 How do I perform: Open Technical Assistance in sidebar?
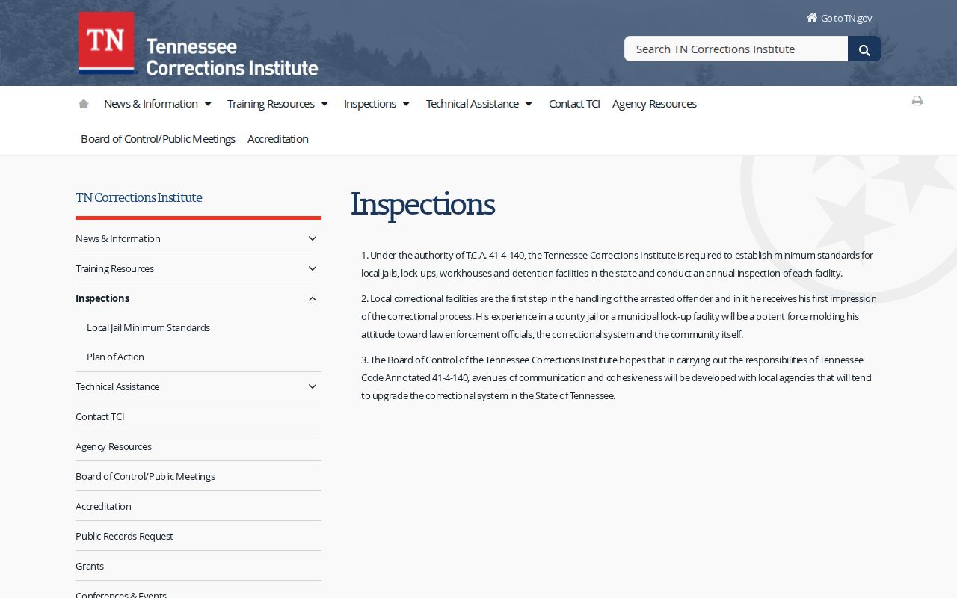(x=117, y=386)
